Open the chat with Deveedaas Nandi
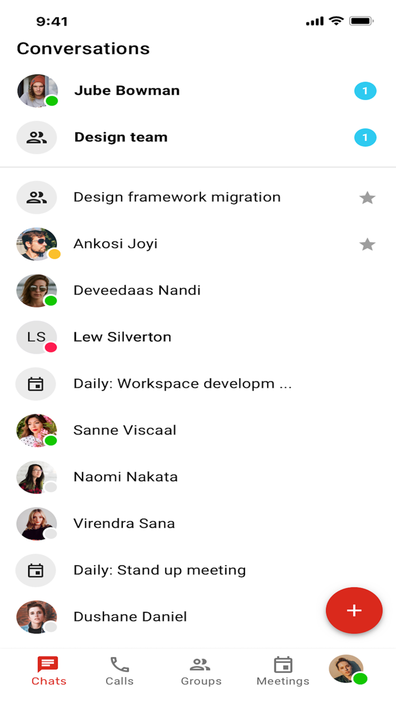 point(137,290)
